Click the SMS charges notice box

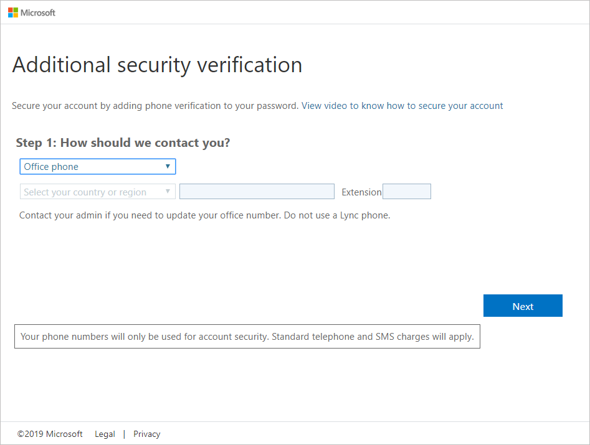(x=247, y=337)
